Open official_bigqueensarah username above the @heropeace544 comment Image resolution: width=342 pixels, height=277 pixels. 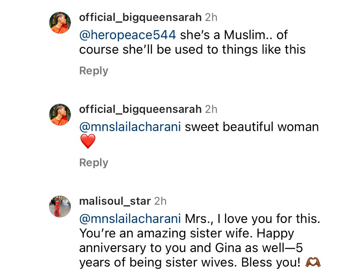point(140,17)
